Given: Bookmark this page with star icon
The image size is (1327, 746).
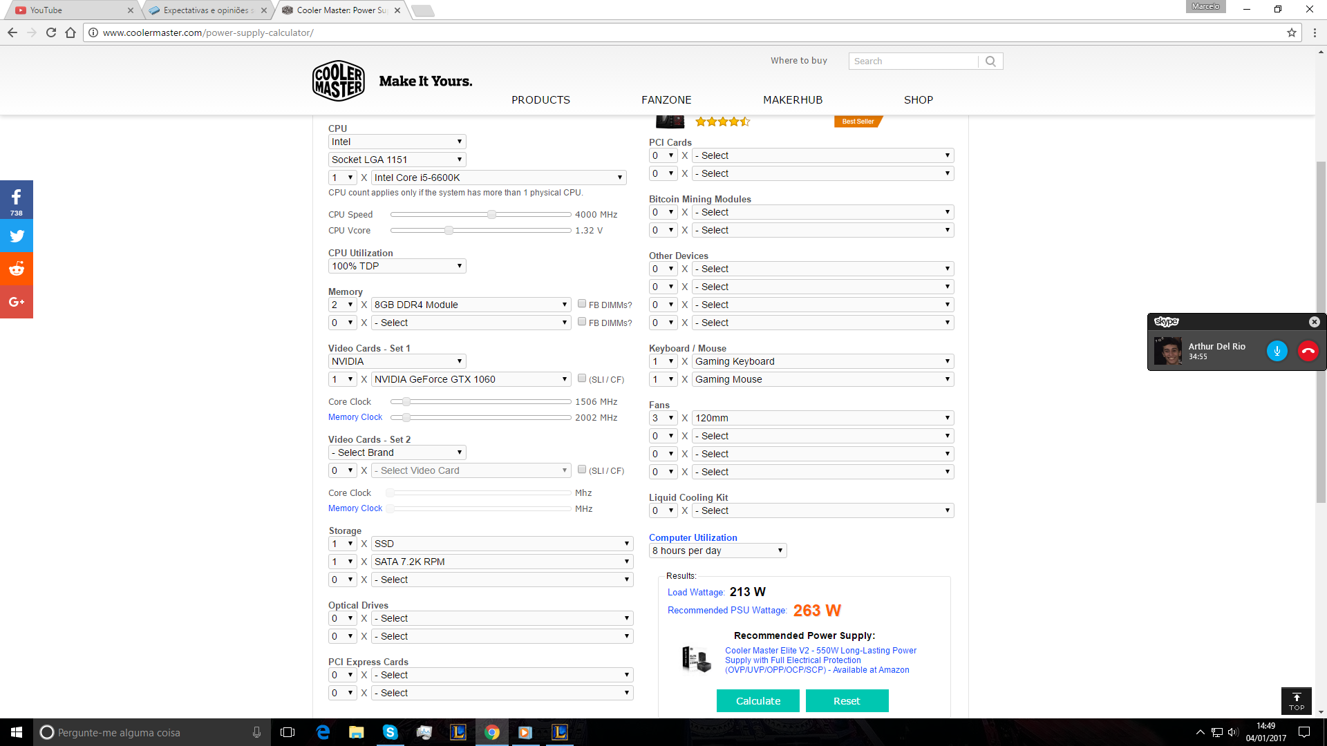Looking at the screenshot, I should (x=1291, y=32).
